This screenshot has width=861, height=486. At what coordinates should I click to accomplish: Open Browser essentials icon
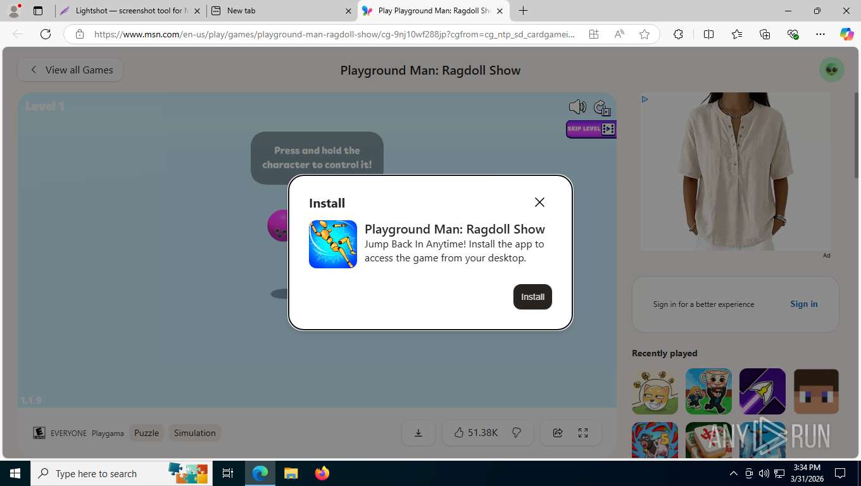(793, 34)
